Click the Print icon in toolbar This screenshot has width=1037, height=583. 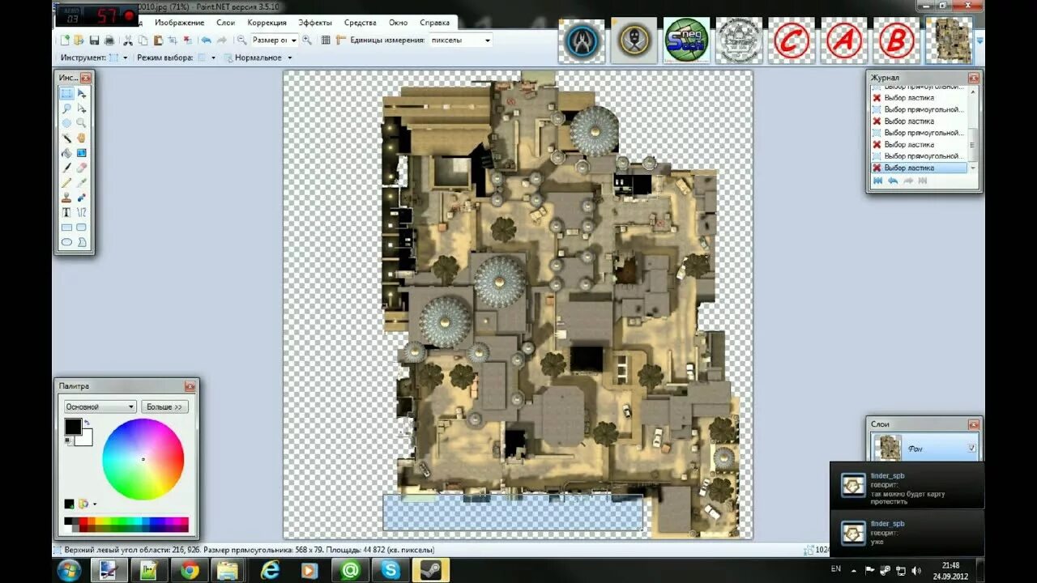109,40
